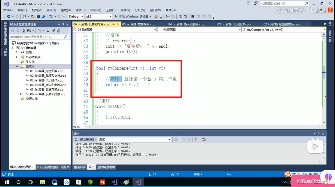Screen dimensions: 335x187
Task: Click the Cortana search circle icon
Action: click(x=18, y=182)
